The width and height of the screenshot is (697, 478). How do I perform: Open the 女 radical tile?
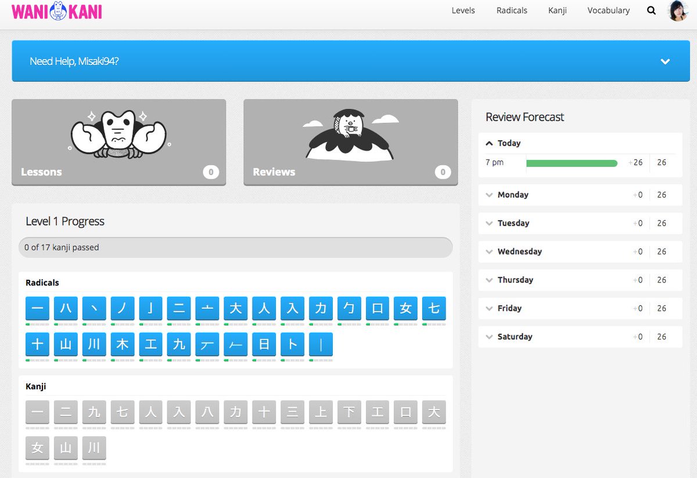pyautogui.click(x=406, y=308)
